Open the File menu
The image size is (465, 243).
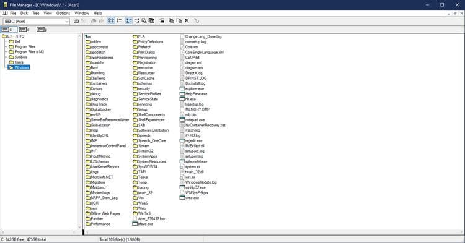pyautogui.click(x=13, y=13)
